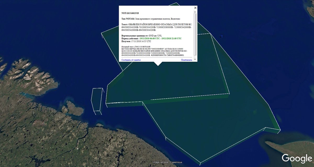The image size is (314, 167).
Task: Click the 'Исходный текст' source paragraph
Action: point(154,51)
